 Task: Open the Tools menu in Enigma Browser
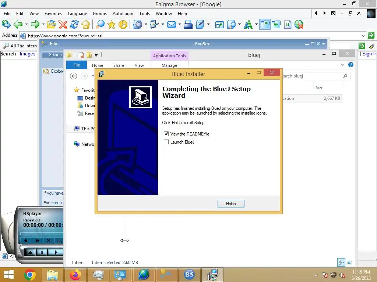click(x=144, y=14)
